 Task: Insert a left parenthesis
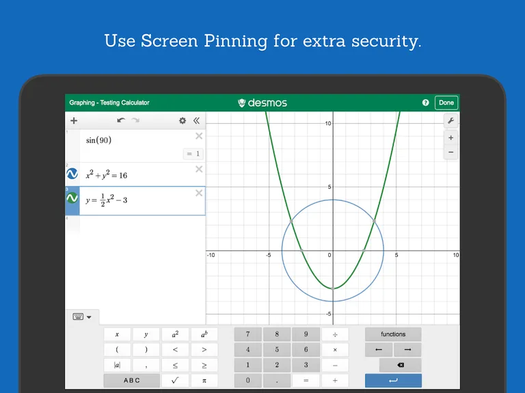(x=117, y=349)
